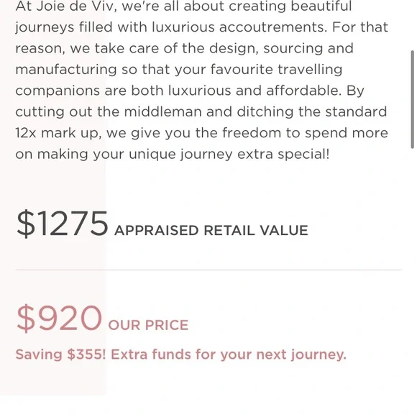Click the phrase freedom to spend more
The height and width of the screenshot is (417, 417).
(x=305, y=133)
